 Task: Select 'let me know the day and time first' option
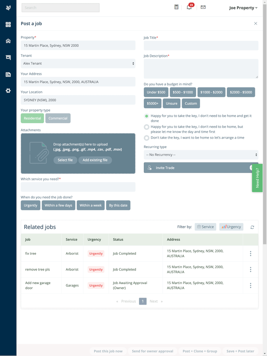click(x=147, y=127)
